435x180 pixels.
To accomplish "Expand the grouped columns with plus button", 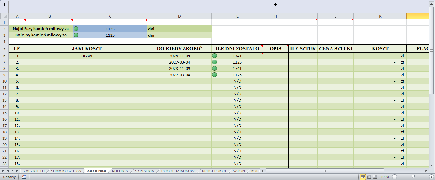I will point(275,4).
